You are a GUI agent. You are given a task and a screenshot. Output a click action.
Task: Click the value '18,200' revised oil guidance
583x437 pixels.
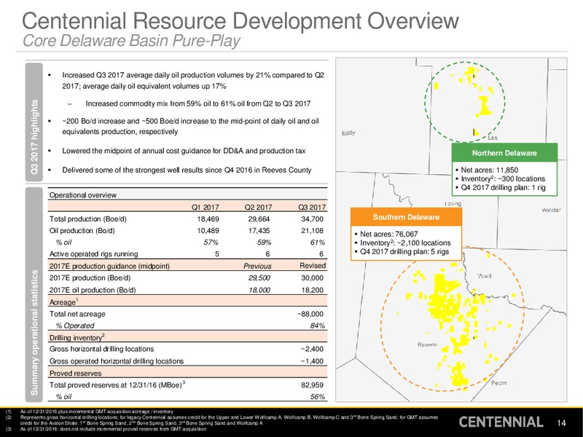[x=313, y=290]
